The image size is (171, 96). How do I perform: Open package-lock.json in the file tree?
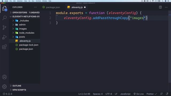point(25,45)
